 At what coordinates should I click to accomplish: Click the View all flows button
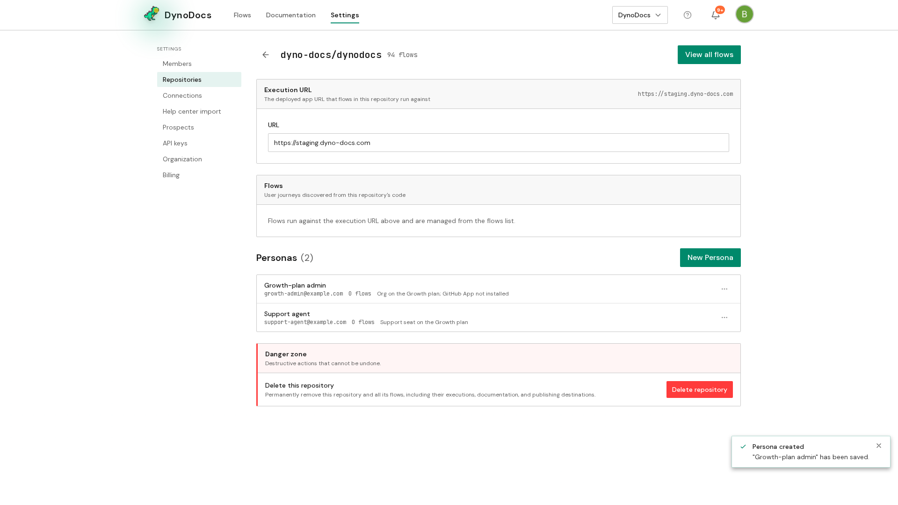coord(709,55)
